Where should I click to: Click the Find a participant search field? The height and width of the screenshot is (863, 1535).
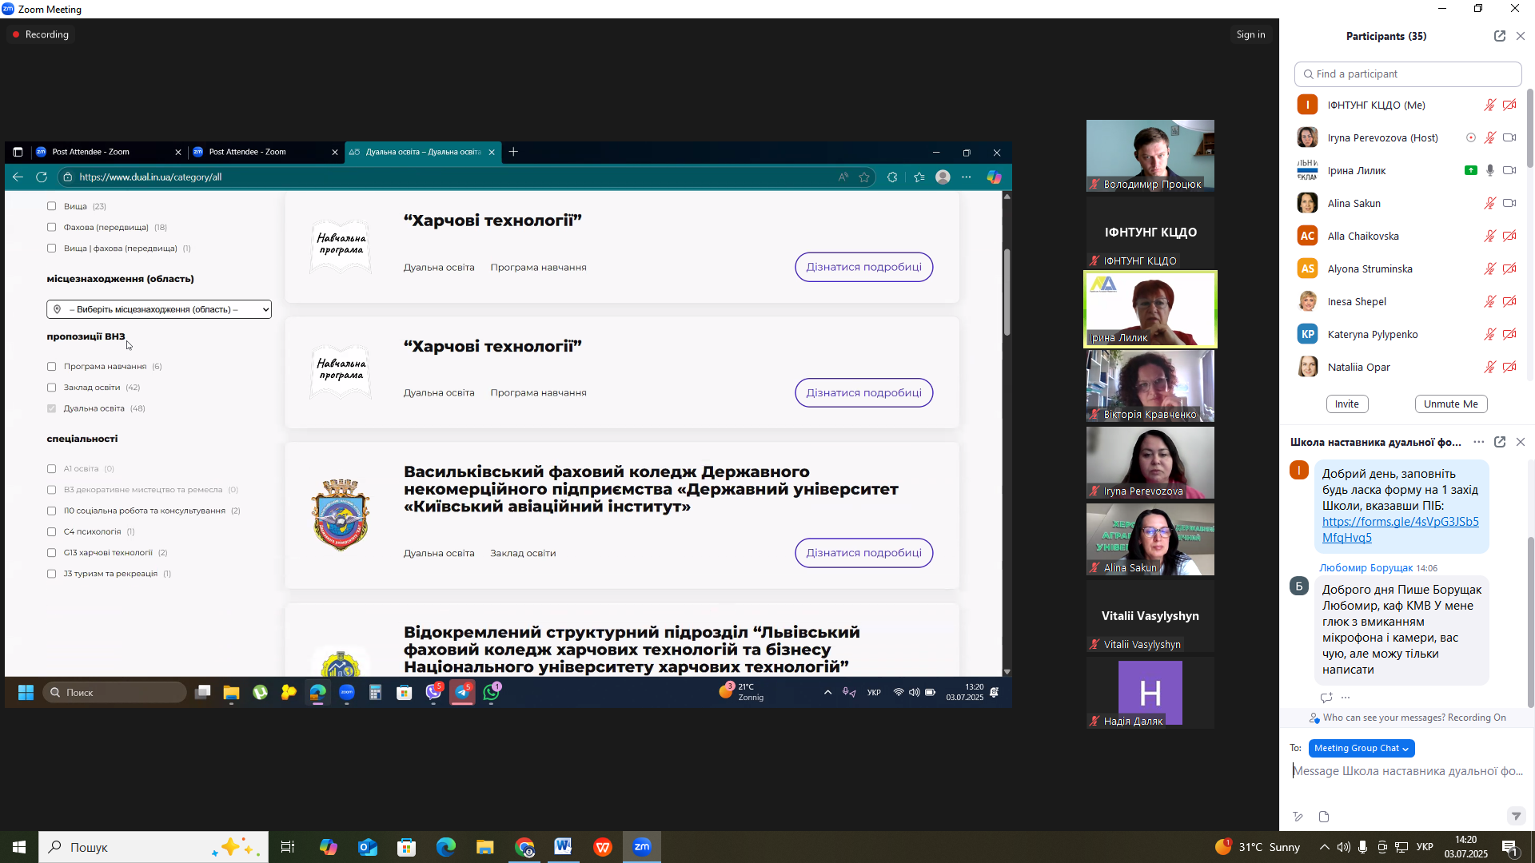click(x=1408, y=74)
